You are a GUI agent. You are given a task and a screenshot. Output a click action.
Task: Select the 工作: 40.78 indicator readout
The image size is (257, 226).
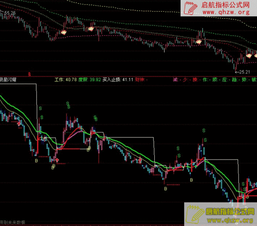click(x=66, y=80)
